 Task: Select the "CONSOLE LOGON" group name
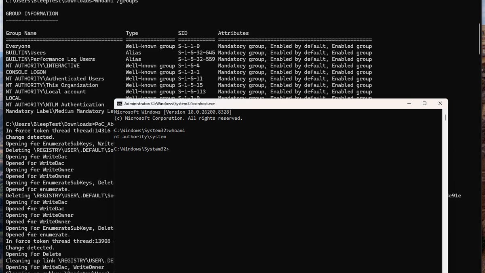(x=26, y=72)
